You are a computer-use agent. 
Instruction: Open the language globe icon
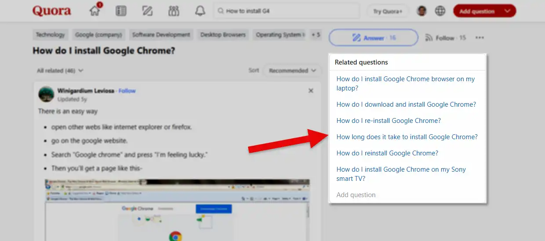[440, 11]
